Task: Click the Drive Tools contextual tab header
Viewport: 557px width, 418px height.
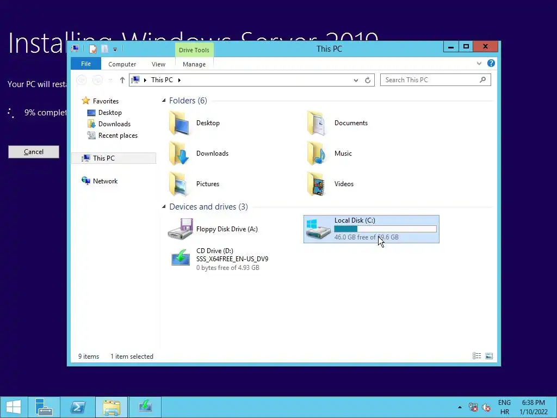Action: coord(194,50)
